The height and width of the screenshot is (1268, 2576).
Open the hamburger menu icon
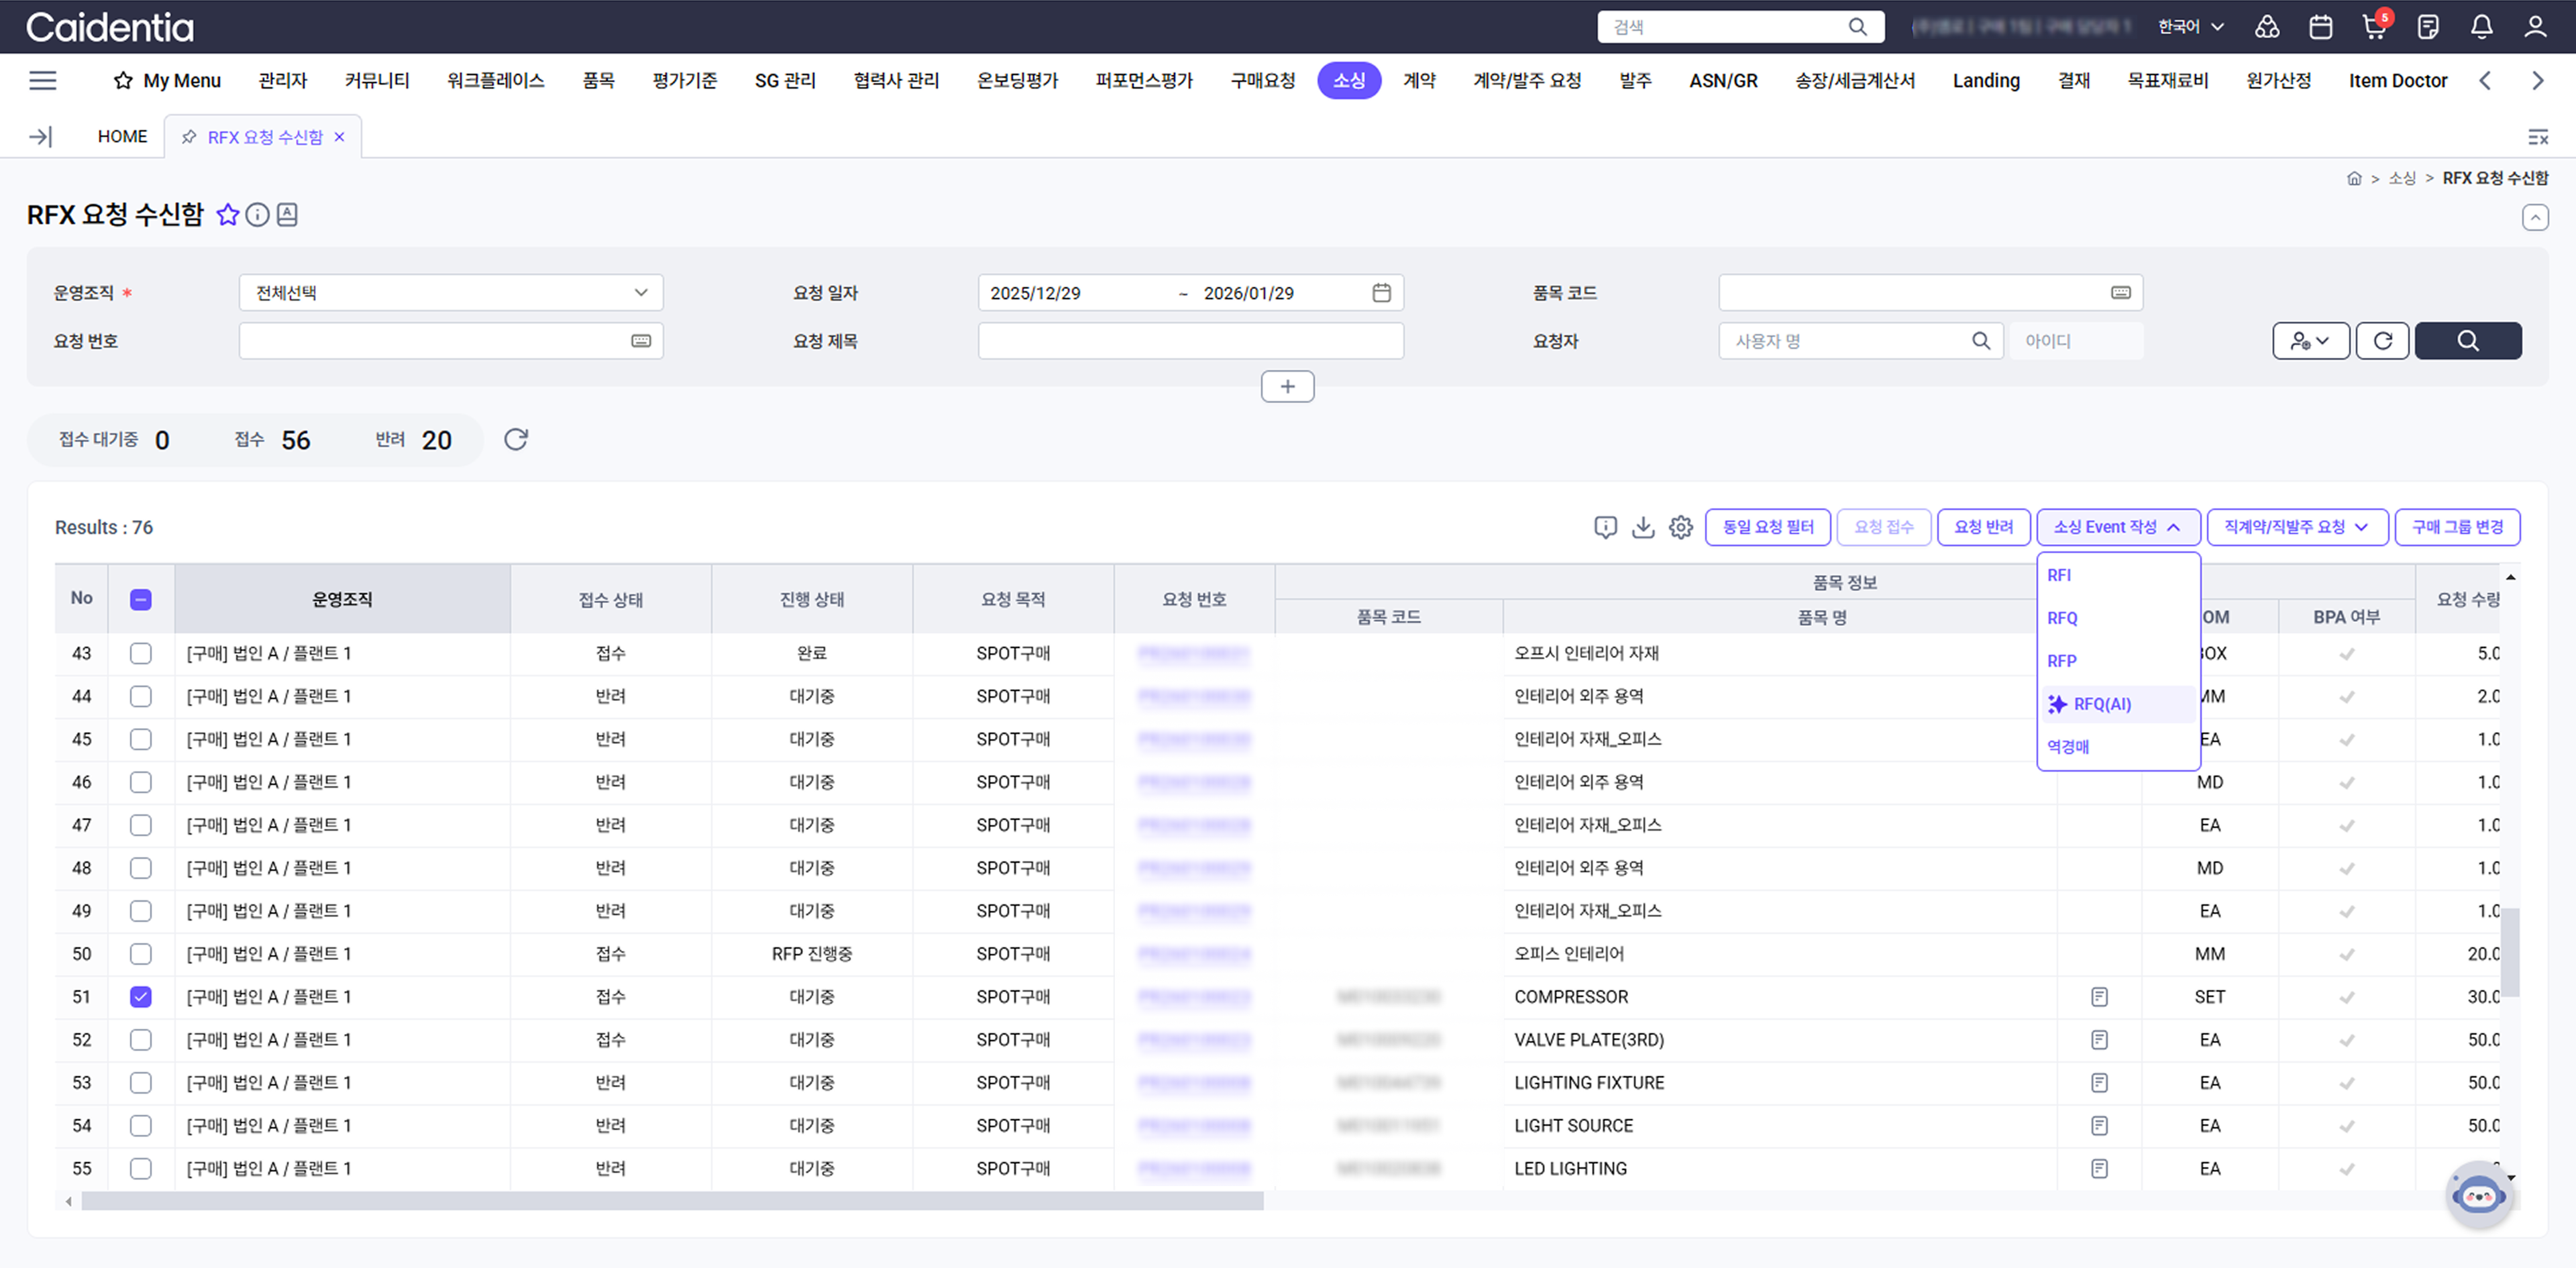pyautogui.click(x=43, y=81)
